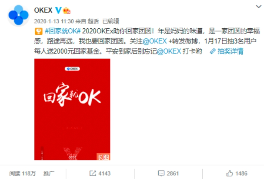Viewport: 264px width, 182px height.
Task: Open second @OKEX mention before 打卡哟
Action: [x=169, y=51]
